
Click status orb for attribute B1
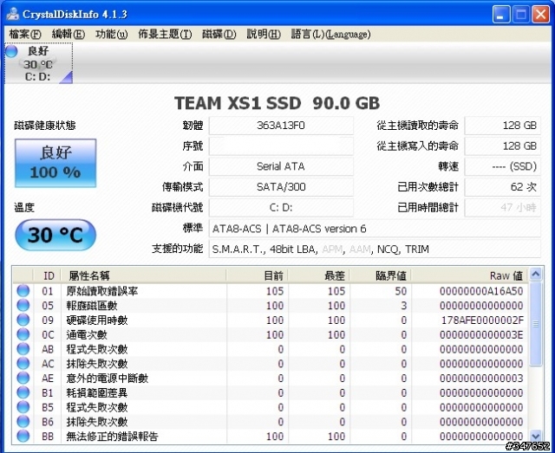pyautogui.click(x=23, y=392)
